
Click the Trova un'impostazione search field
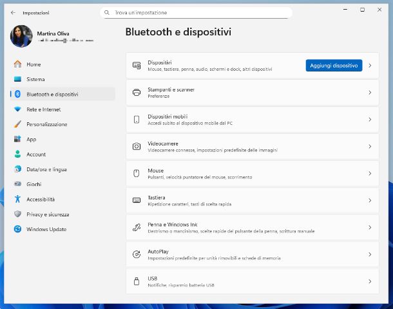pyautogui.click(x=196, y=12)
